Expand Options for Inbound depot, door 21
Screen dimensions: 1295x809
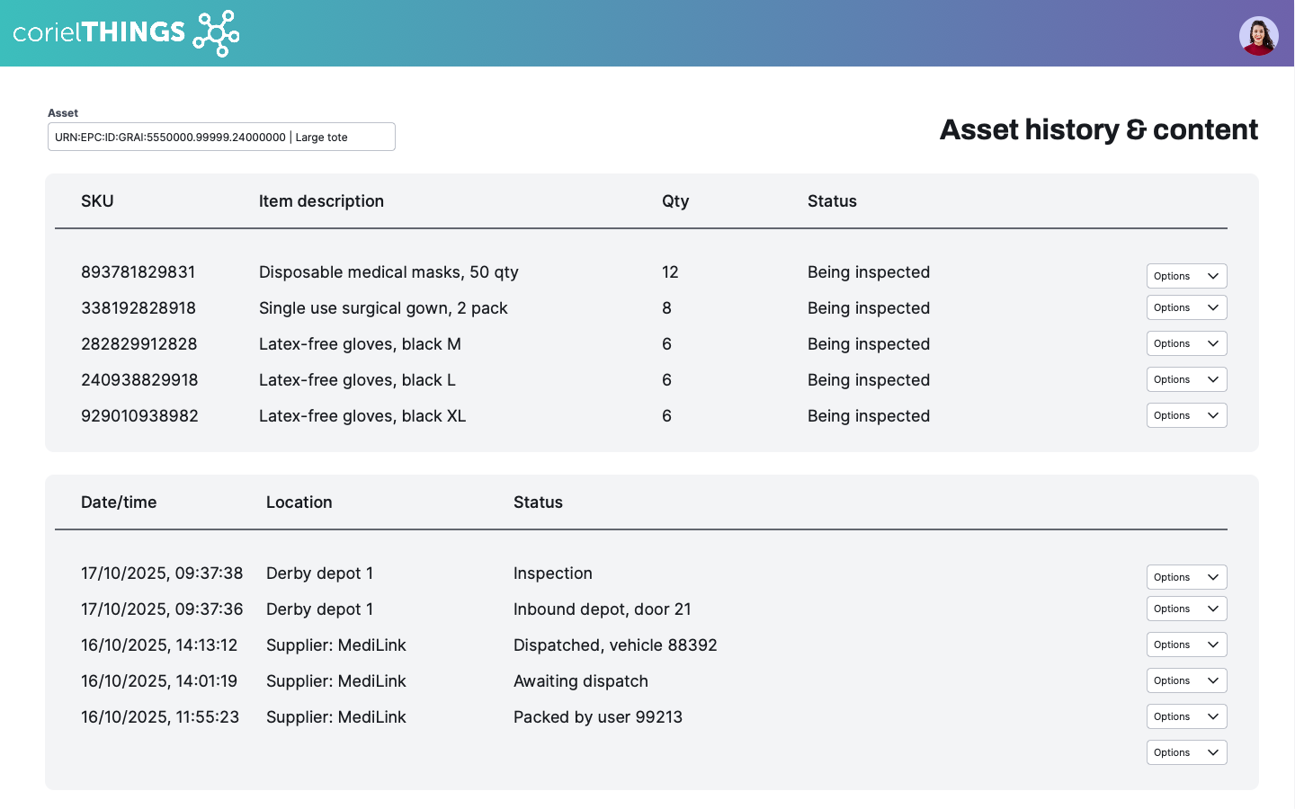(1186, 609)
